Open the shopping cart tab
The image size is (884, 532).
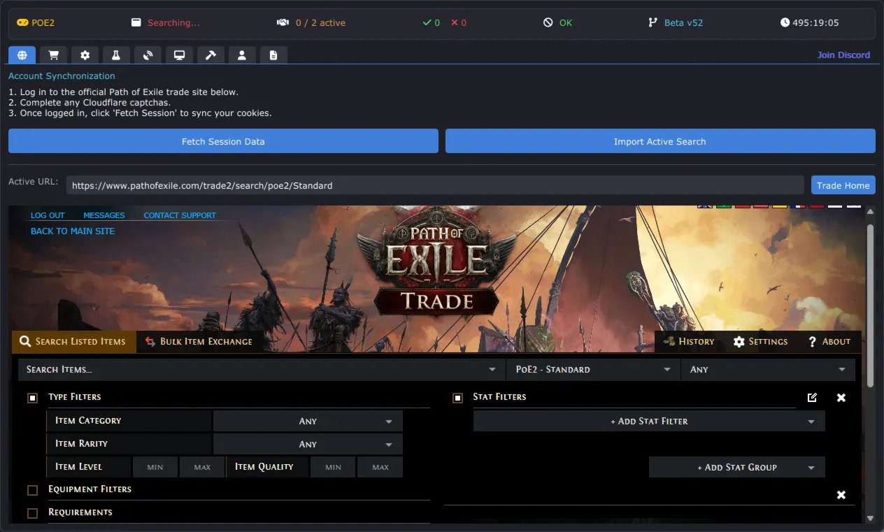54,55
